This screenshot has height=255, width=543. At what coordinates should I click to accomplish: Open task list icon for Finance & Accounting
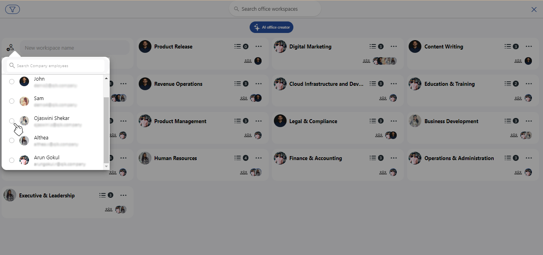click(373, 158)
